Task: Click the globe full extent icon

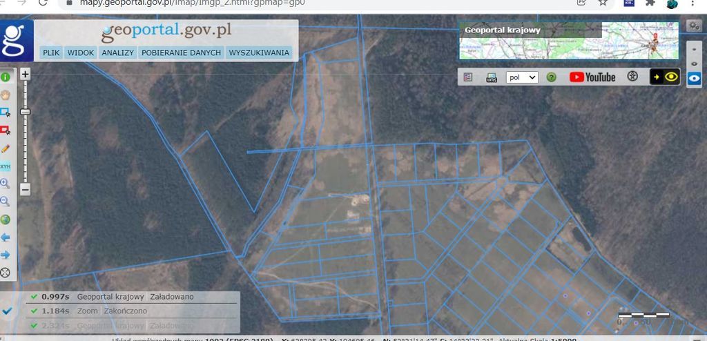Action: pyautogui.click(x=6, y=220)
